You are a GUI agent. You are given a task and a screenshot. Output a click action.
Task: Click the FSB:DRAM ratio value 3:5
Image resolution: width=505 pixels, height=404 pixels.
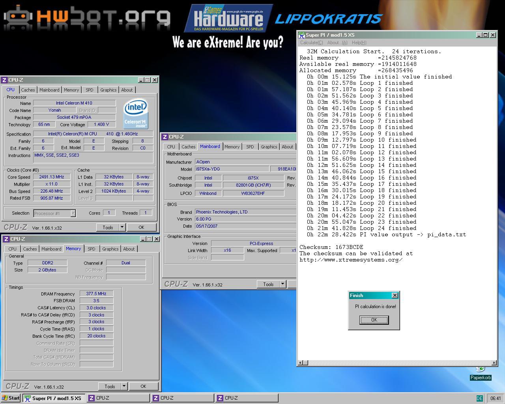[x=96, y=301]
